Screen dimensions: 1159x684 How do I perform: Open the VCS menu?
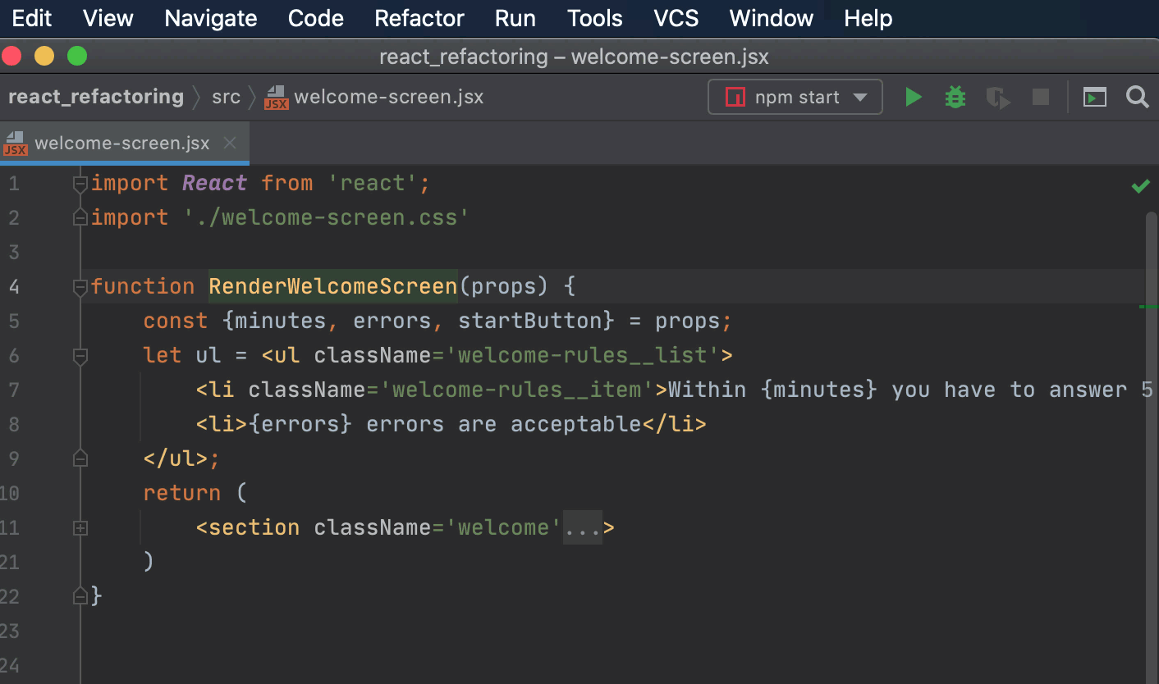(675, 18)
